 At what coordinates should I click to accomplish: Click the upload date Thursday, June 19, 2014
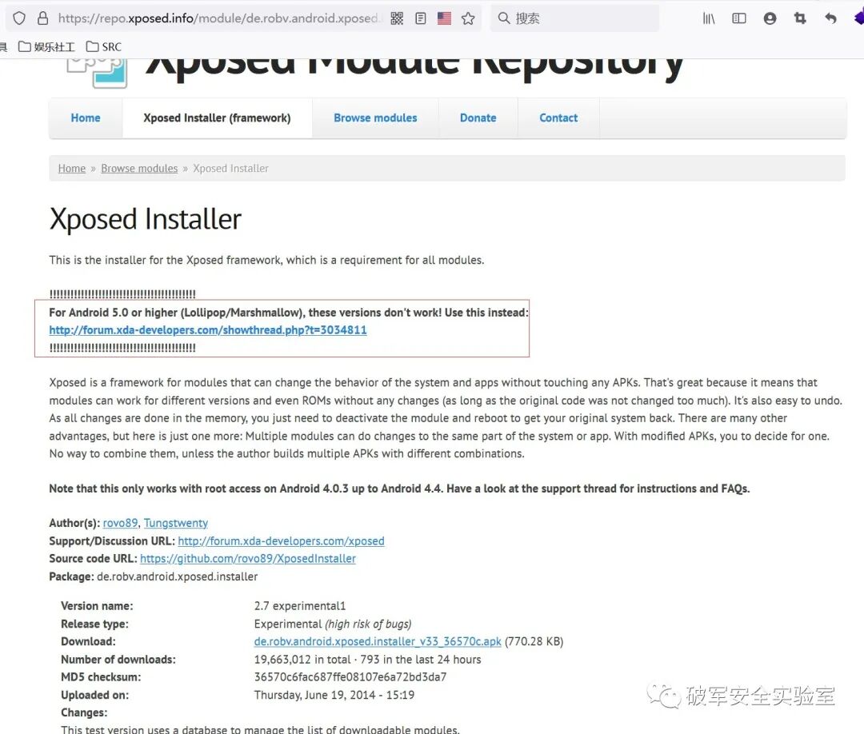pos(314,695)
